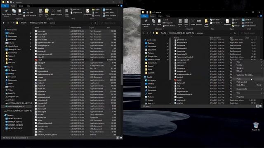Image resolution: width=264 pixels, height=148 pixels.
Task: Switch right window to details view
Action: 257,106
